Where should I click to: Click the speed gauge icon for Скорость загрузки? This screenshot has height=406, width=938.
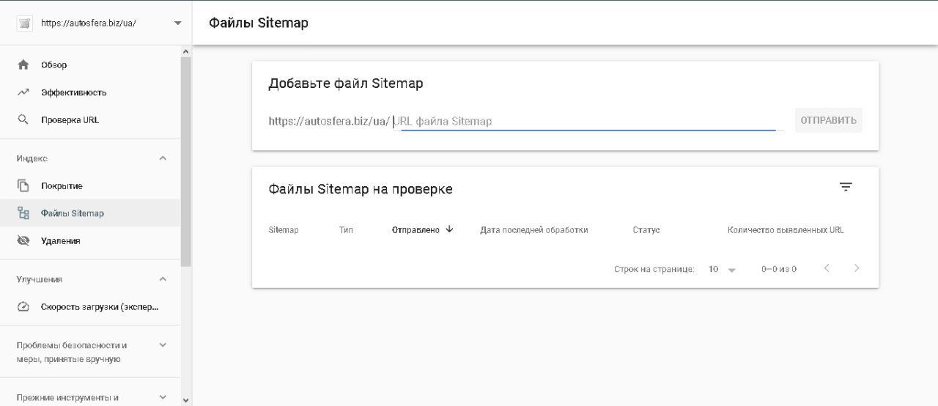[23, 306]
